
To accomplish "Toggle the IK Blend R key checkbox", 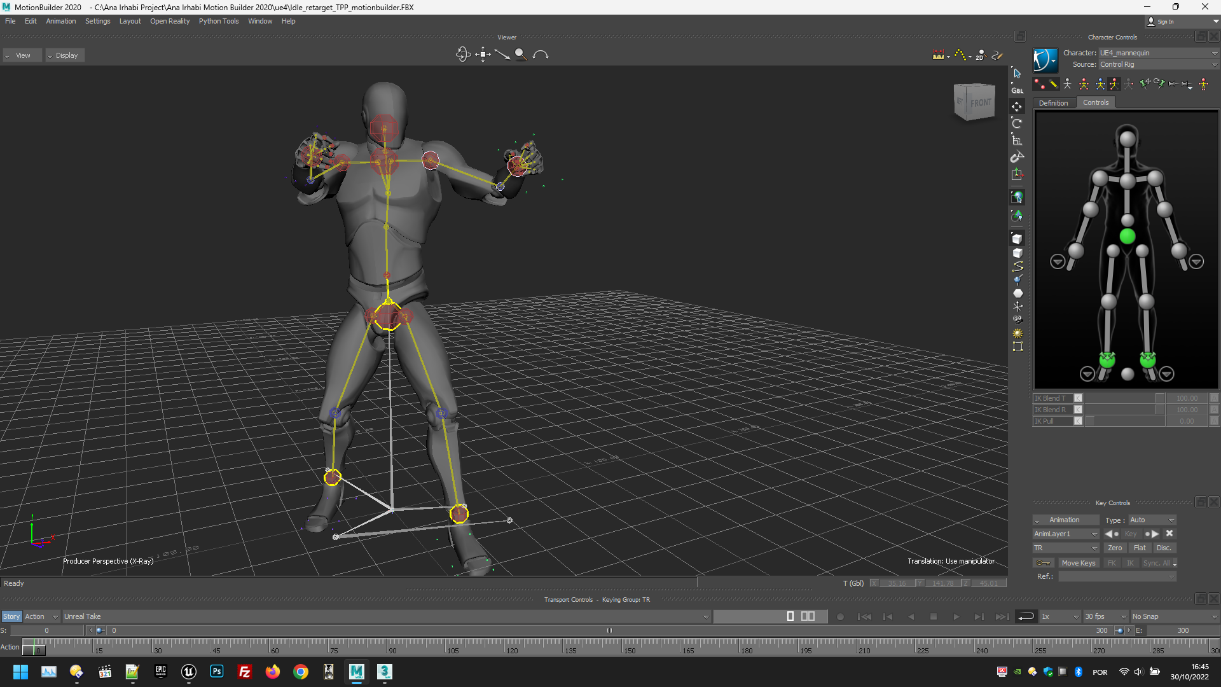I will (1078, 410).
